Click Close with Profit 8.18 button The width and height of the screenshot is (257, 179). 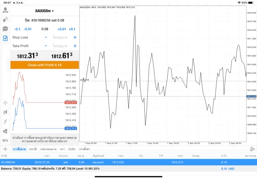pos(45,65)
